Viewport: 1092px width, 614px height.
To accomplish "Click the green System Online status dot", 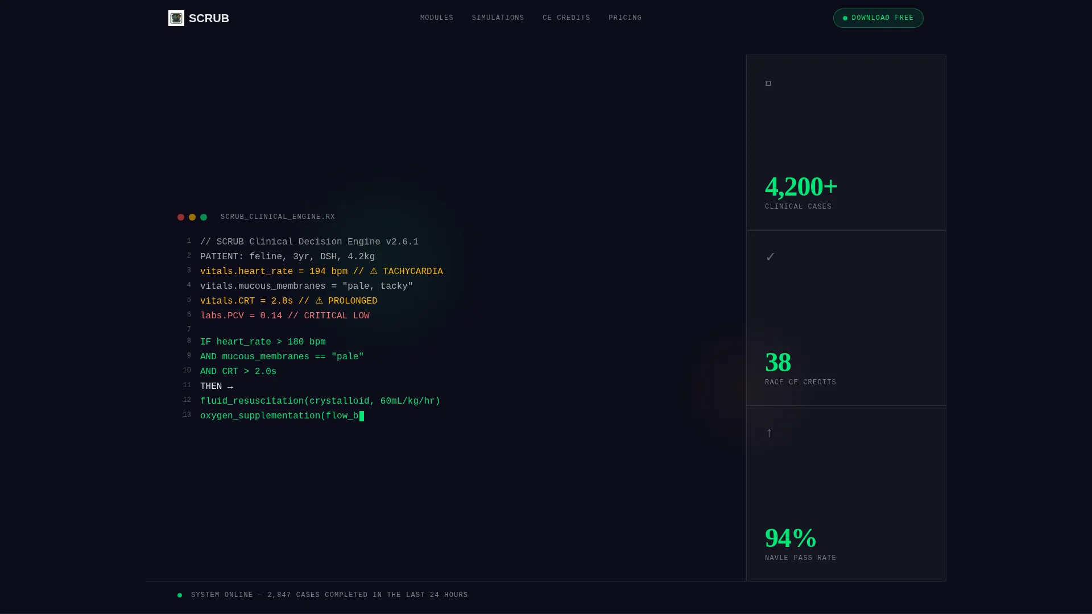I will 180,595.
